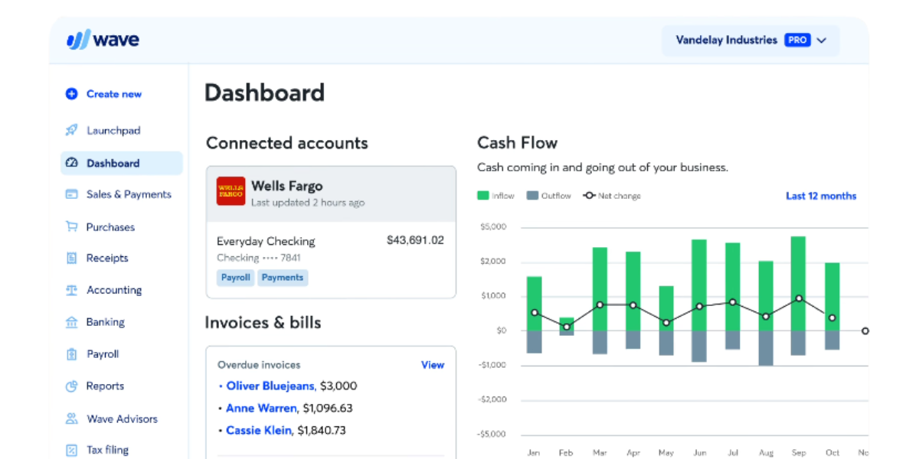The height and width of the screenshot is (459, 919).
Task: Open Oliver Bluejeans overdue invoice
Action: [x=270, y=386]
